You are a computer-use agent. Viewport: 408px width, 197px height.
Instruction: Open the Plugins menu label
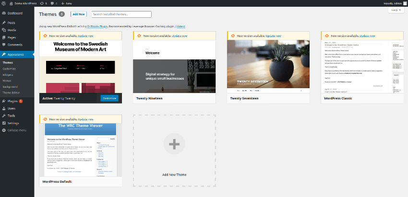click(x=12, y=101)
